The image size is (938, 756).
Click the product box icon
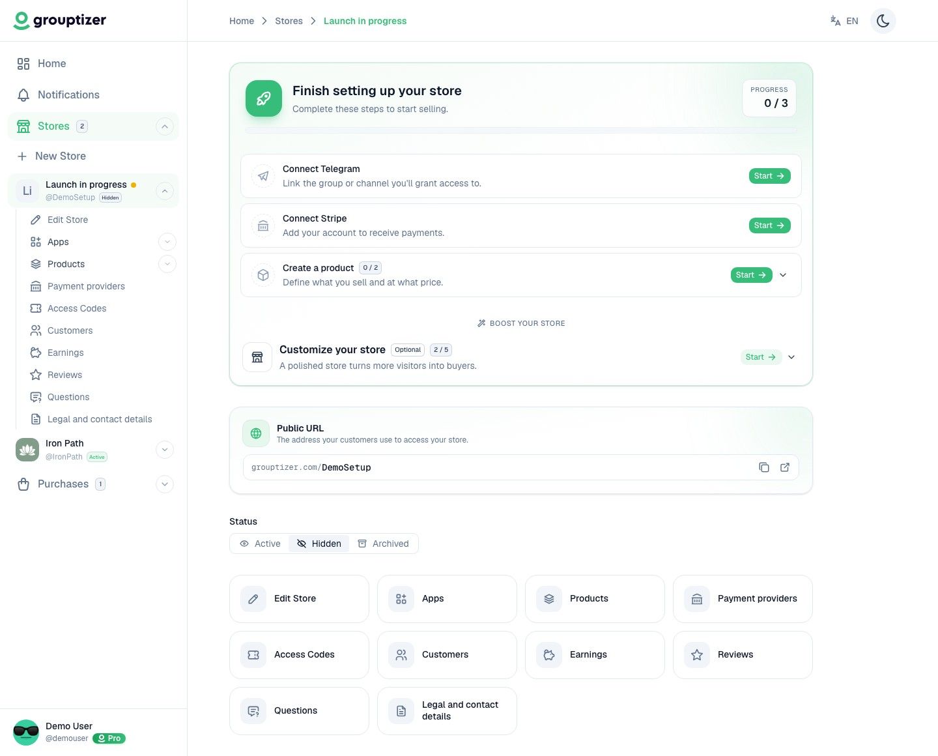(263, 275)
